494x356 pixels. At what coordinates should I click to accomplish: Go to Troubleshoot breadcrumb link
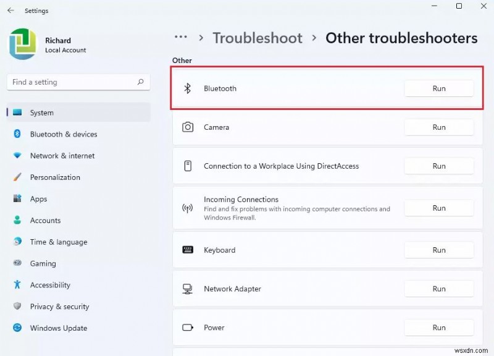pyautogui.click(x=257, y=38)
